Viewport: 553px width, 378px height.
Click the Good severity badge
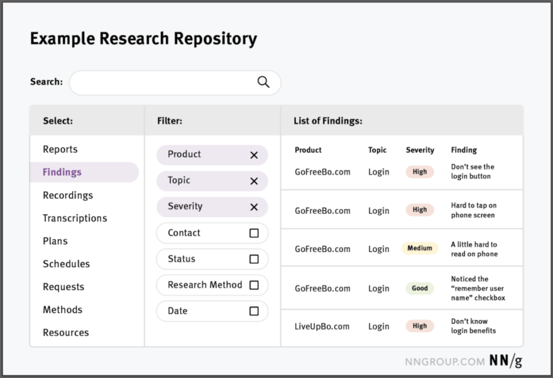point(420,288)
